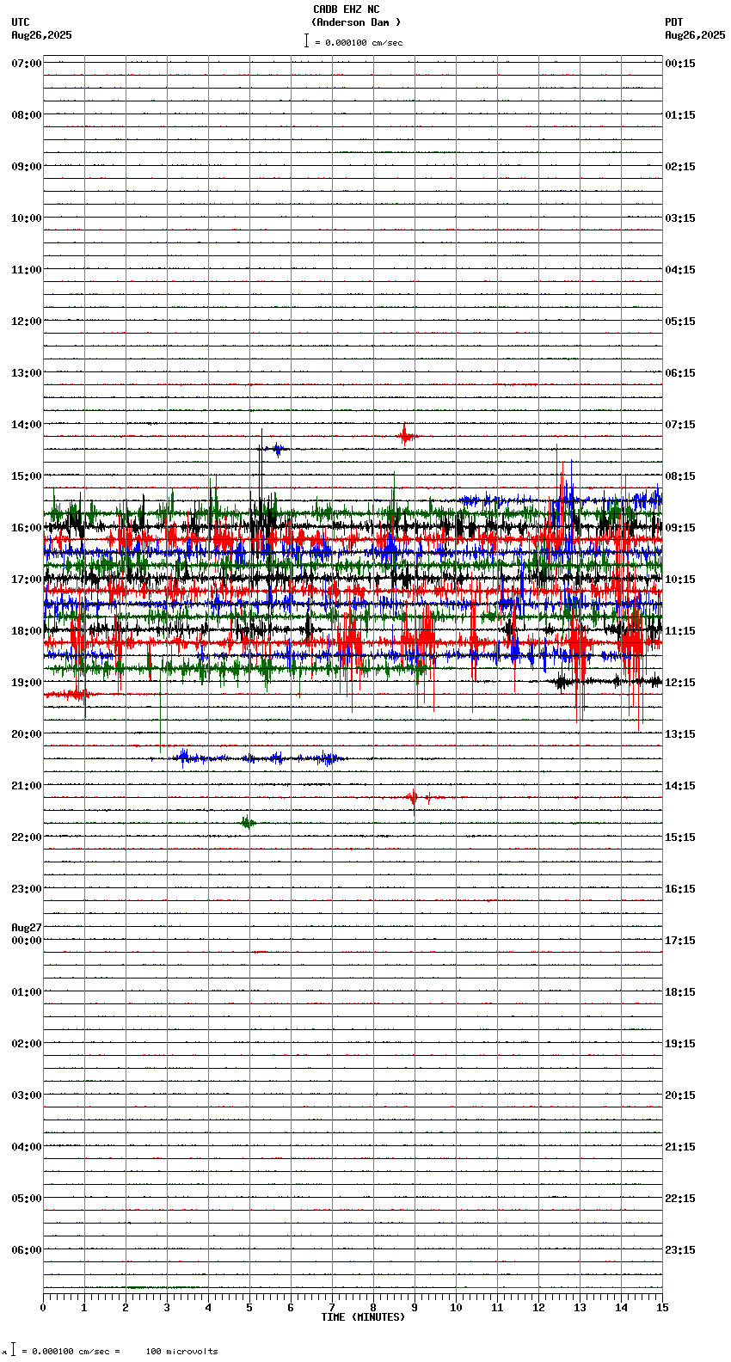
Task: Click the '21:00' UTC time label
Action: [27, 786]
